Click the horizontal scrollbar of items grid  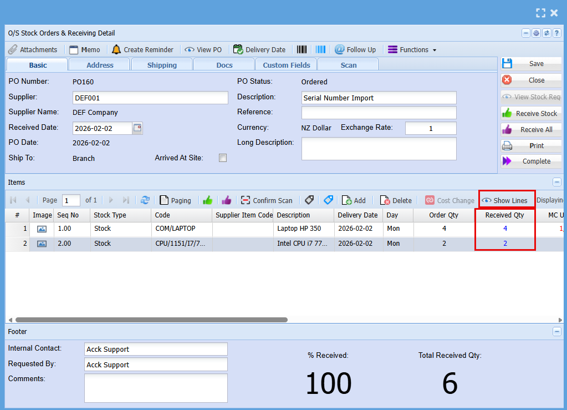151,320
